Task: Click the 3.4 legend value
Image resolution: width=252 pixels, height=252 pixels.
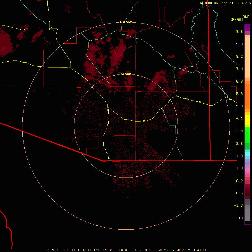Action: pos(239,131)
